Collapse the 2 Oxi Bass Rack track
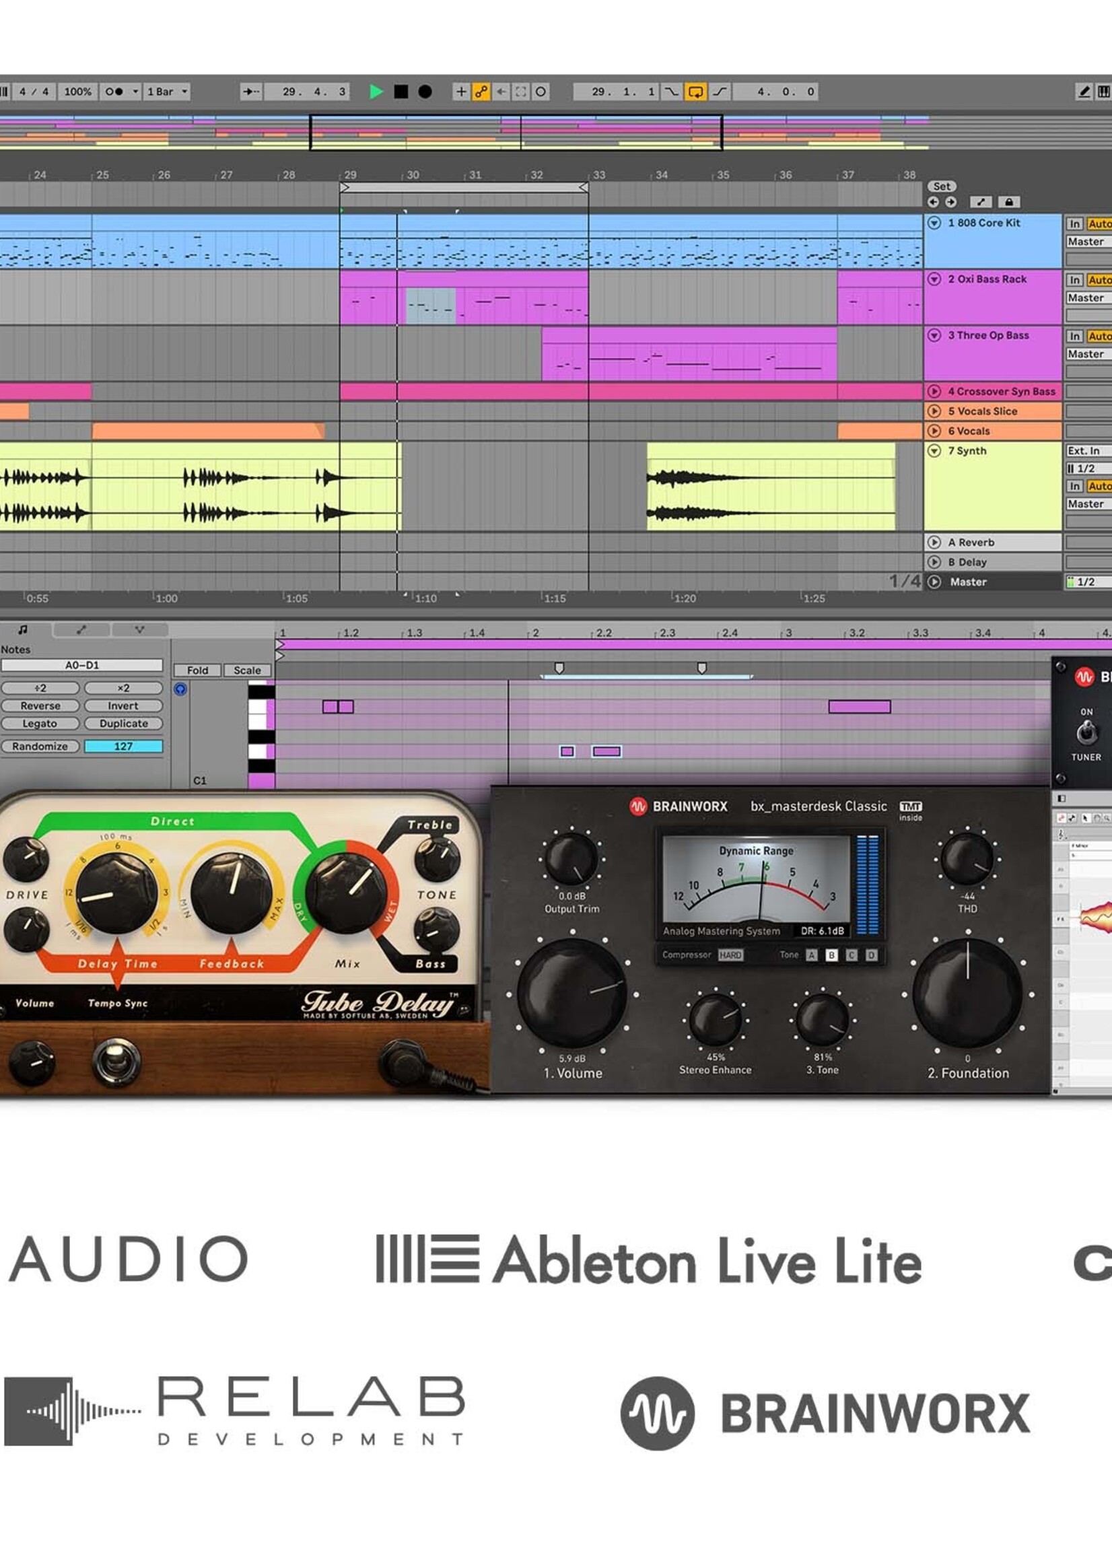The height and width of the screenshot is (1557, 1112). click(934, 279)
